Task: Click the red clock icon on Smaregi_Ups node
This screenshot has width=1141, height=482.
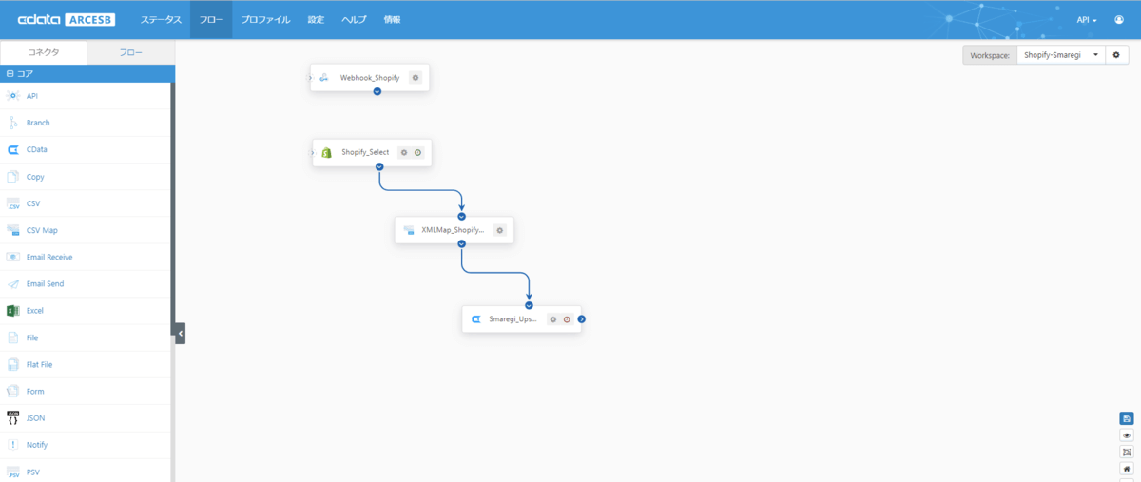Action: [567, 319]
